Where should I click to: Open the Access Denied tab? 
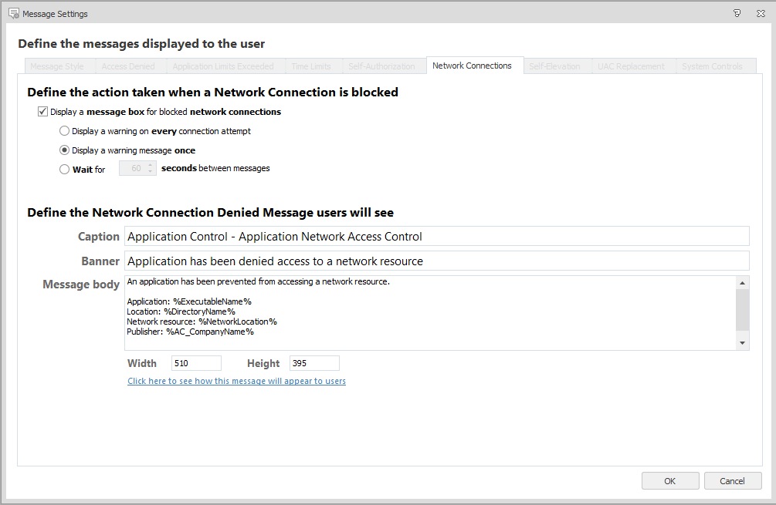click(128, 66)
